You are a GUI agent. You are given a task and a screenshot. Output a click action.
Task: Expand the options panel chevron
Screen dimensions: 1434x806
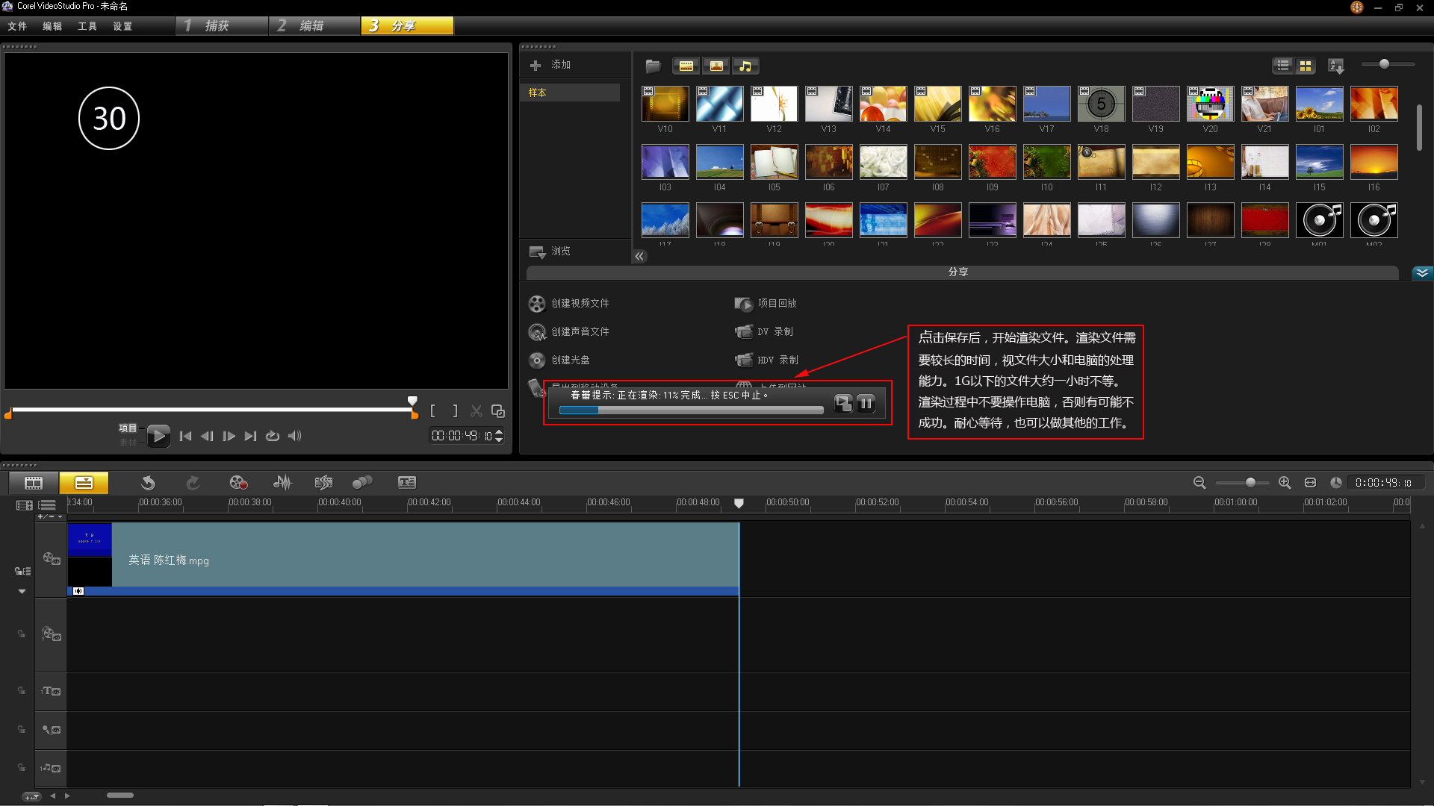[x=1422, y=272]
